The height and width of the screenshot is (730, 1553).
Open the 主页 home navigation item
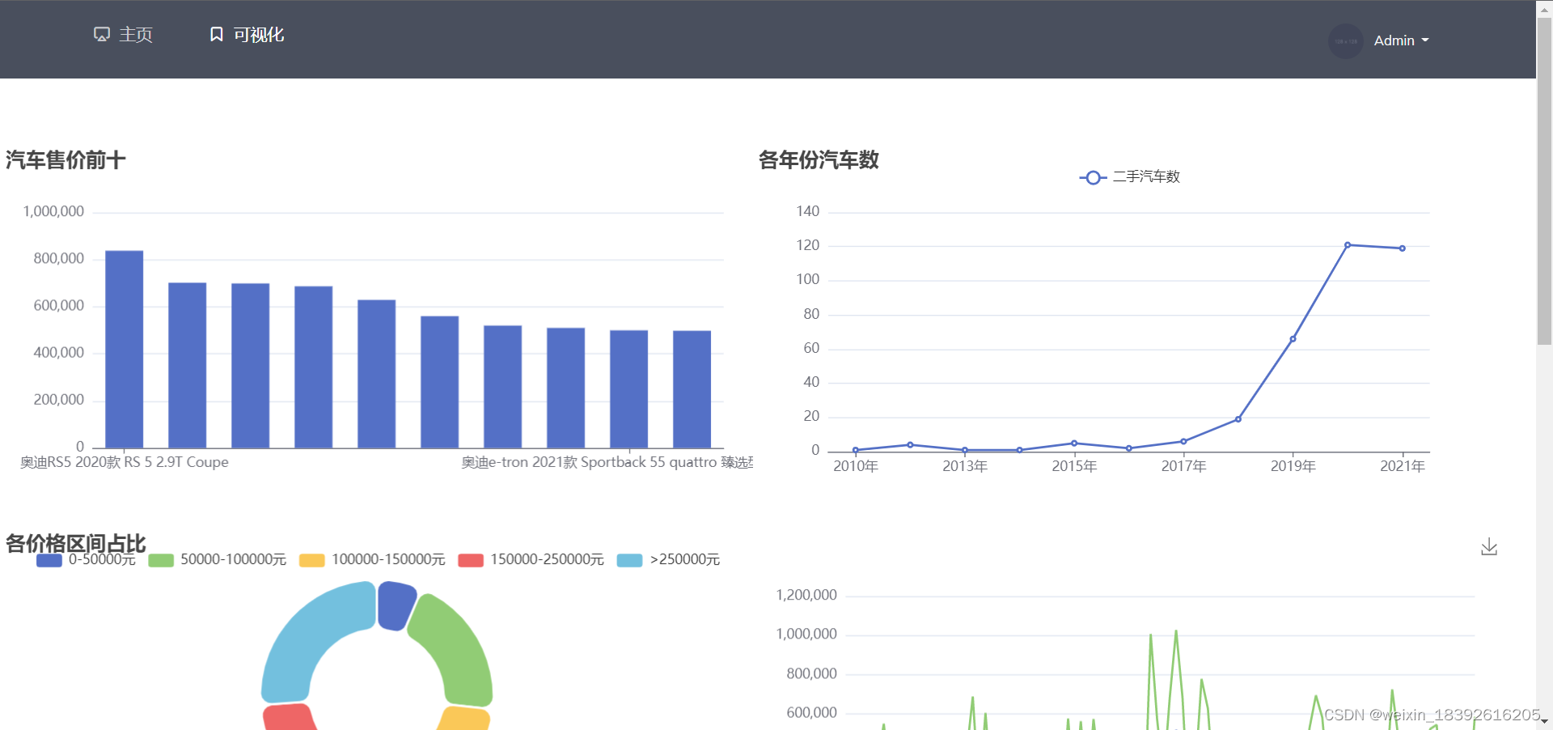coord(123,35)
